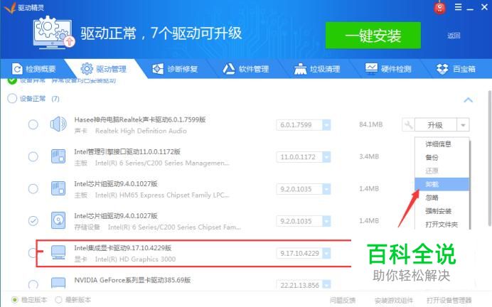Choose 强制安装 from the dropdown menu
Image resolution: width=492 pixels, height=307 pixels.
442,211
